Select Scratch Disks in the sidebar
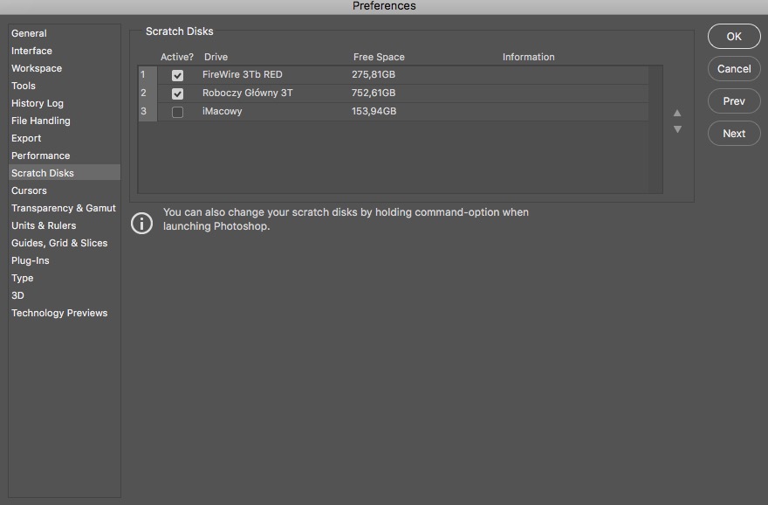 click(x=65, y=173)
